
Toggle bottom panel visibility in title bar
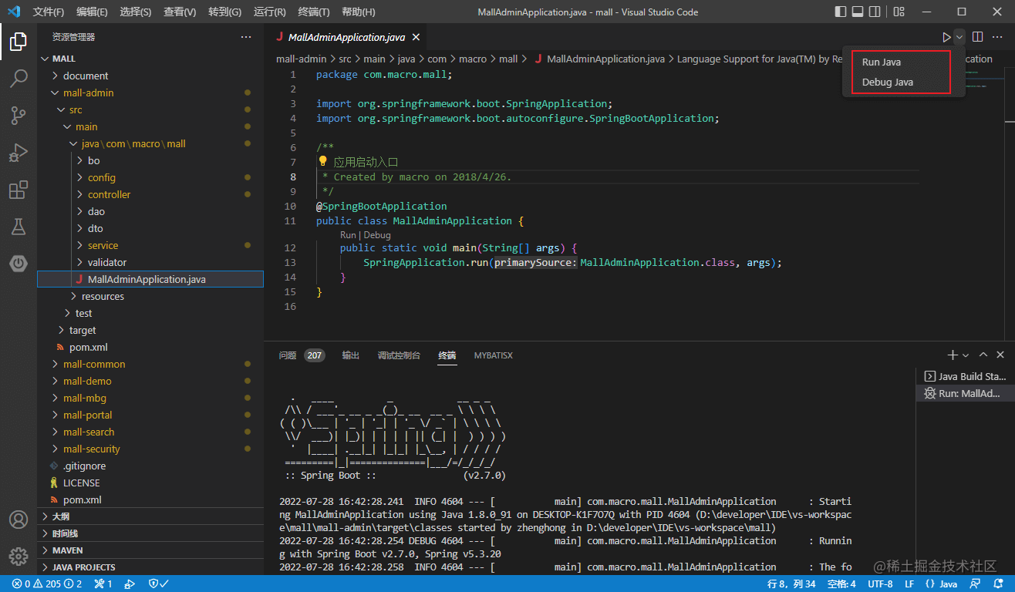[x=858, y=12]
